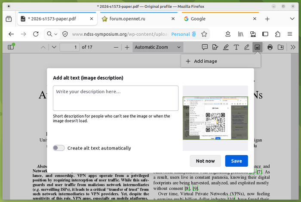
Task: Enable Create alt text automatically switch
Action: click(x=59, y=148)
